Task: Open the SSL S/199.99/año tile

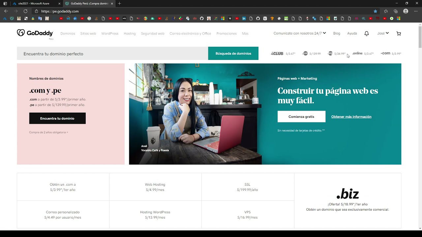Action: [248, 187]
